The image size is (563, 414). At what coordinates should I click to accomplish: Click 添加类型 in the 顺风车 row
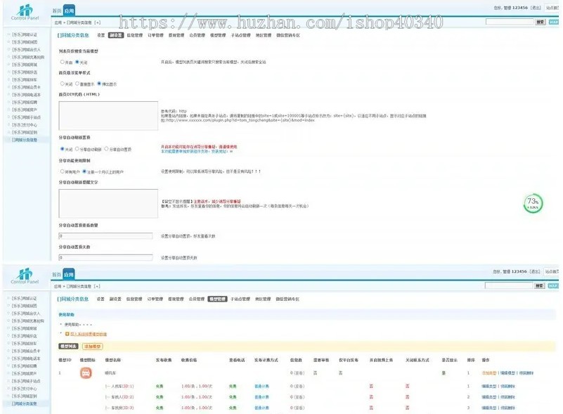[x=488, y=373]
